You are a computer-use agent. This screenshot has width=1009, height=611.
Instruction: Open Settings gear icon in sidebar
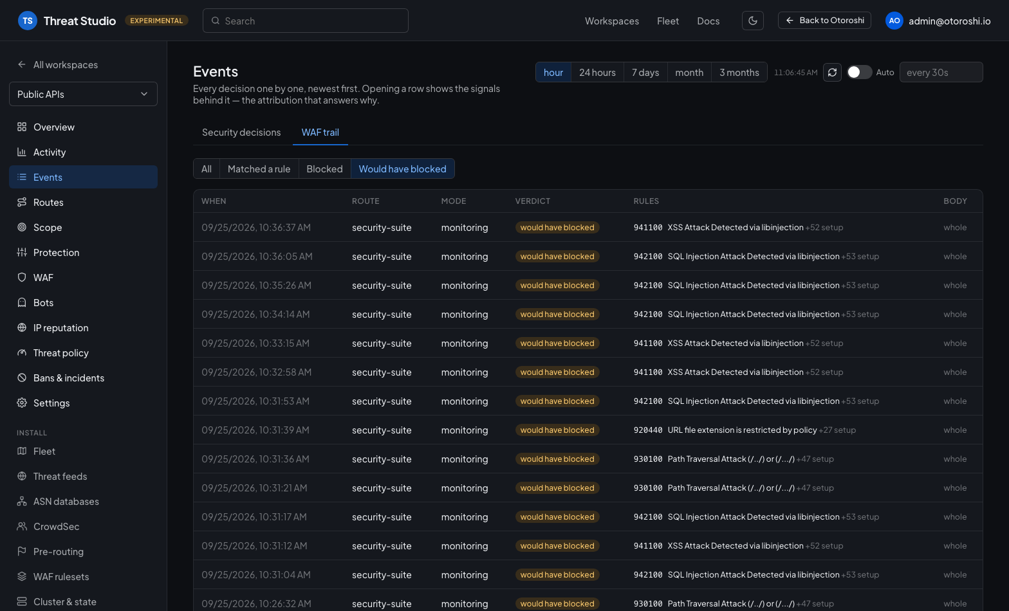point(22,403)
